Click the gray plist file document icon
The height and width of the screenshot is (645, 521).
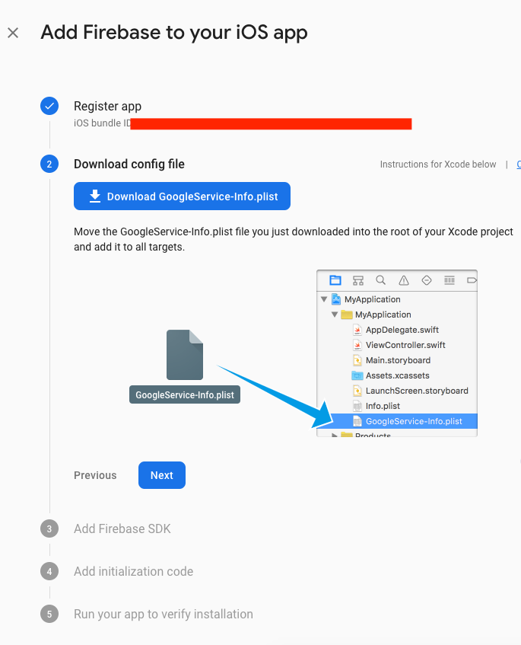(x=185, y=355)
